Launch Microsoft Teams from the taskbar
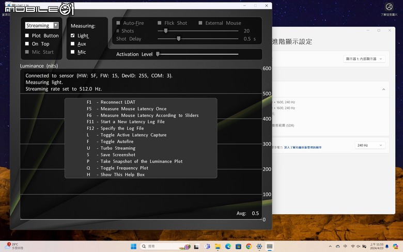The width and height of the screenshot is (403, 252). click(x=207, y=247)
